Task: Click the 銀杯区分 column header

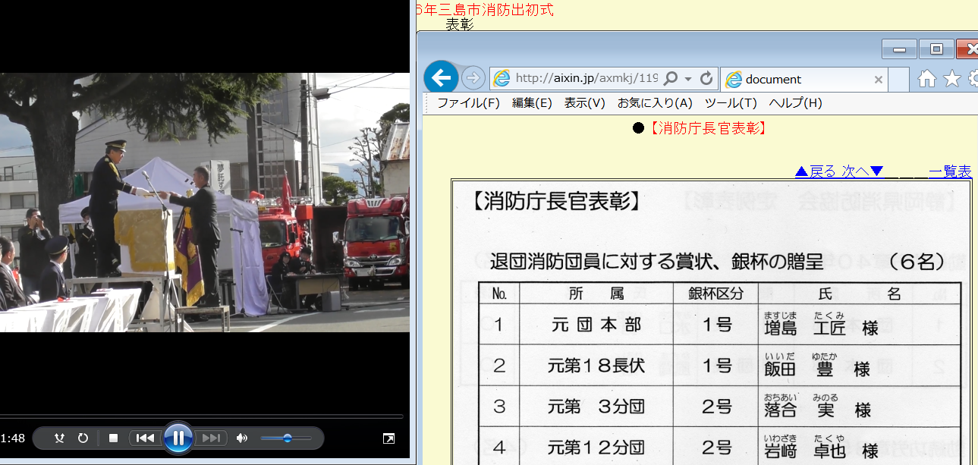Action: (716, 294)
